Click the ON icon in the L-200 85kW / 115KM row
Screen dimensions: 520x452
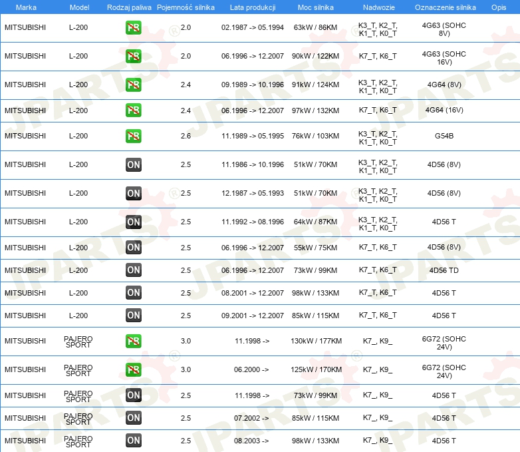(x=133, y=316)
